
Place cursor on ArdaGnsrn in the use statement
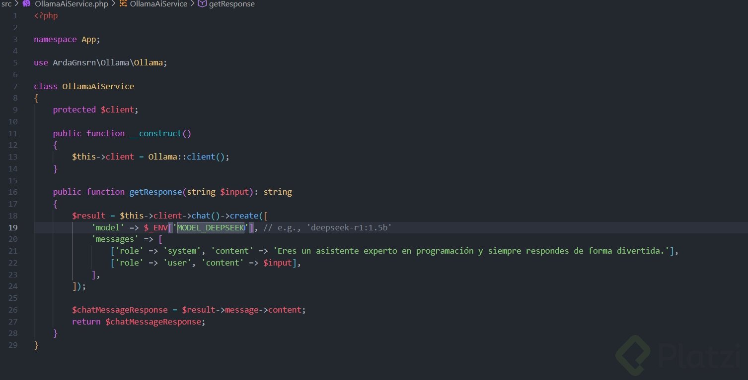(75, 63)
